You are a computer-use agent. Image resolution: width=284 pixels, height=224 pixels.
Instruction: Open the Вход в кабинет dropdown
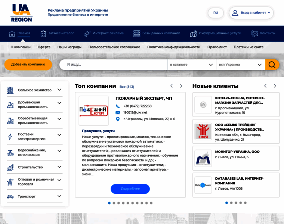pyautogui.click(x=251, y=13)
